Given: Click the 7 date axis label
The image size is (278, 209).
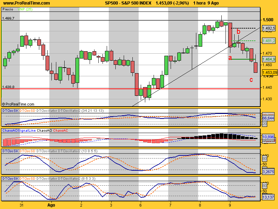Looking at the screenshot, I should [x=171, y=205].
